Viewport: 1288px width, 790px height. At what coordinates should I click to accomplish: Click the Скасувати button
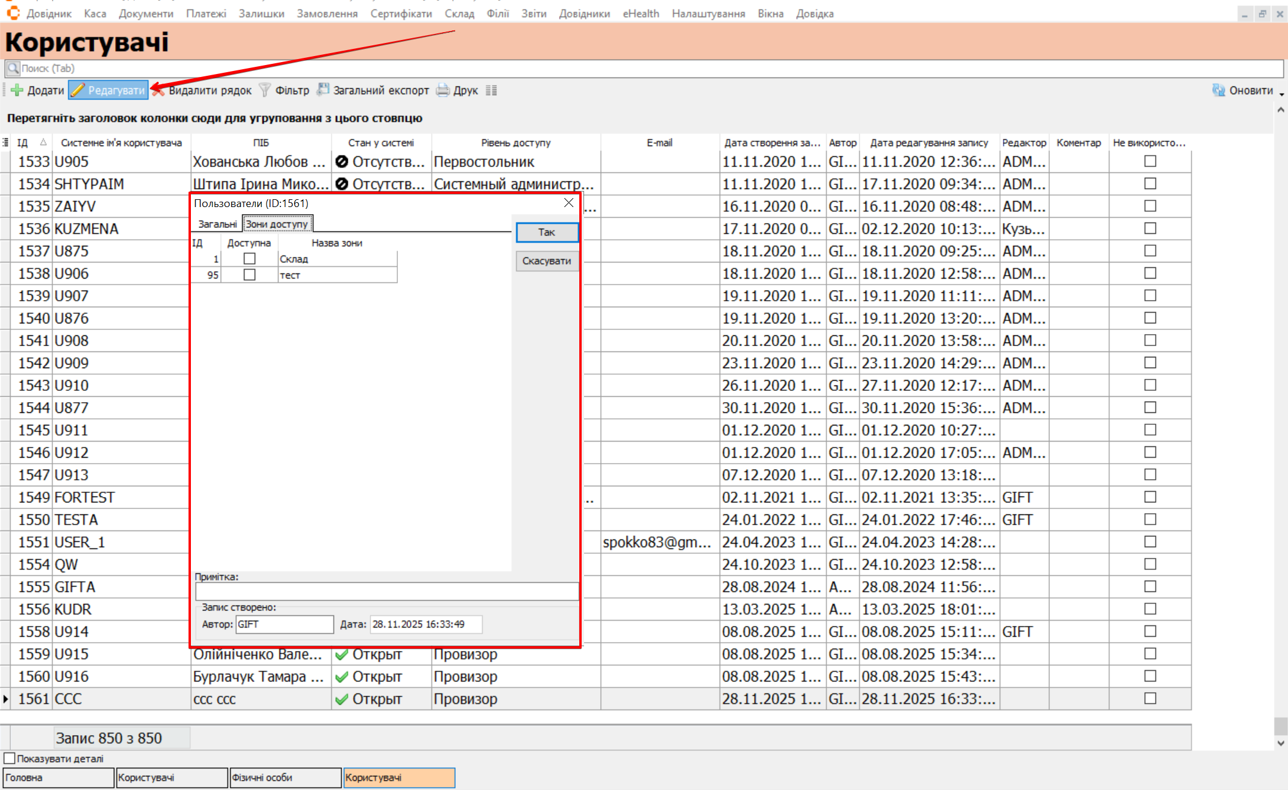coord(546,261)
